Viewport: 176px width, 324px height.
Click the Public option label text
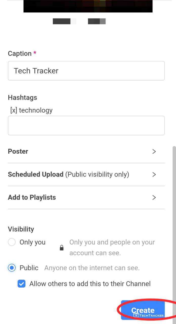click(x=29, y=268)
